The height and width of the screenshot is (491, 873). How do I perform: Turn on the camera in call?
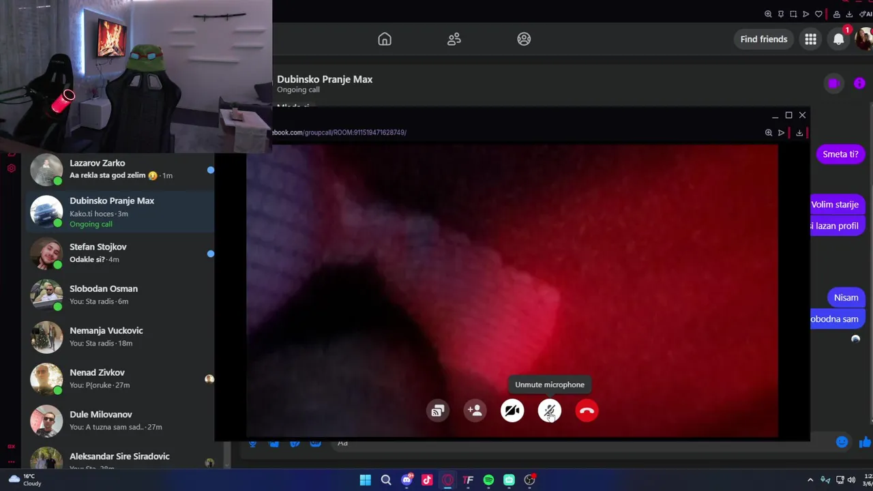pos(512,411)
